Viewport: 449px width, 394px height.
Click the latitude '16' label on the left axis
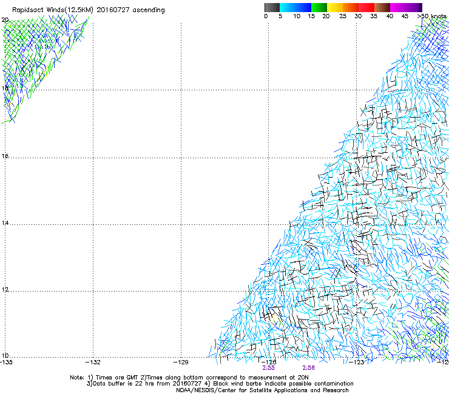coord(5,156)
